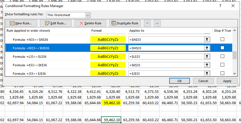
Task: Toggle Stop If True for J33 rule
Action: click(x=222, y=73)
